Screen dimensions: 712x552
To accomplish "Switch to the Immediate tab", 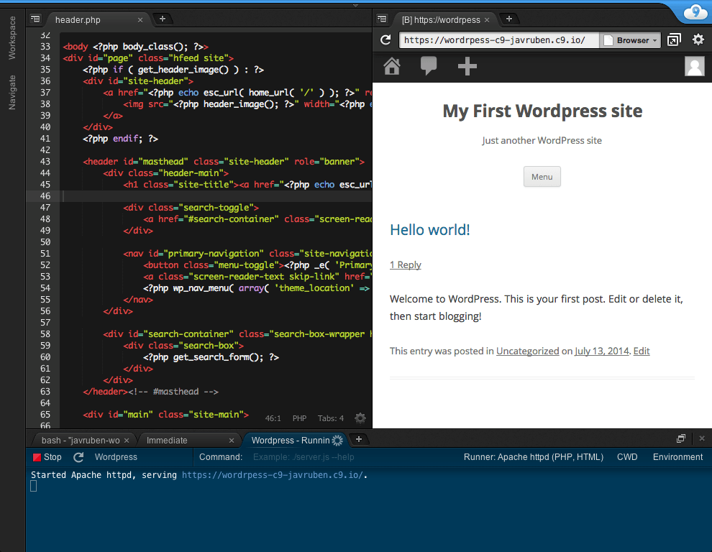I will click(167, 441).
